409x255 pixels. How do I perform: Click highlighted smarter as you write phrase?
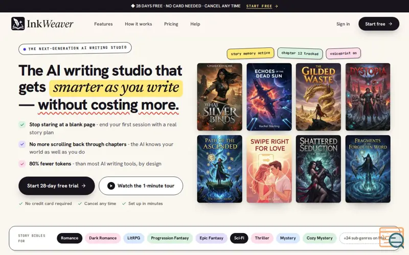(116, 87)
